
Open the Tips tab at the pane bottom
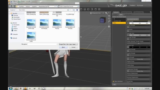pos(114,84)
